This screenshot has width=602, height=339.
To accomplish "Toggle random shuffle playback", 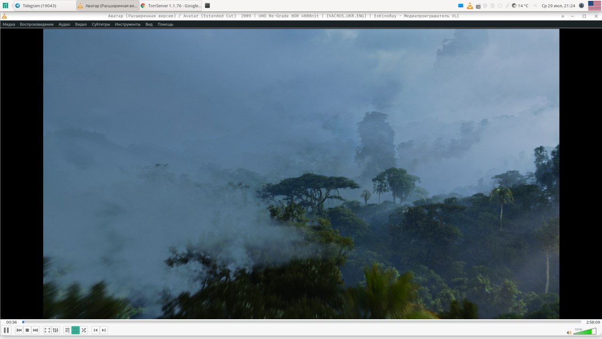I will [84, 330].
